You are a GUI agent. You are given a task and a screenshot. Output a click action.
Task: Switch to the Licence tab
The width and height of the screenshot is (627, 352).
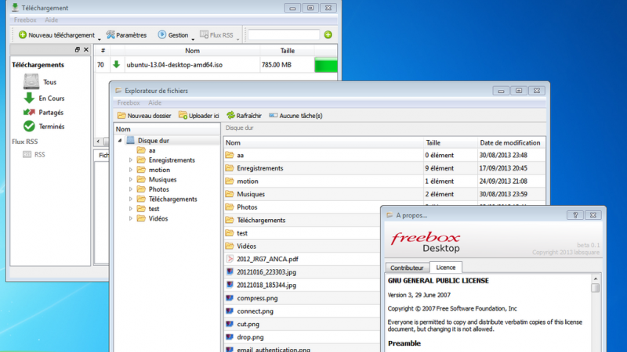(445, 267)
